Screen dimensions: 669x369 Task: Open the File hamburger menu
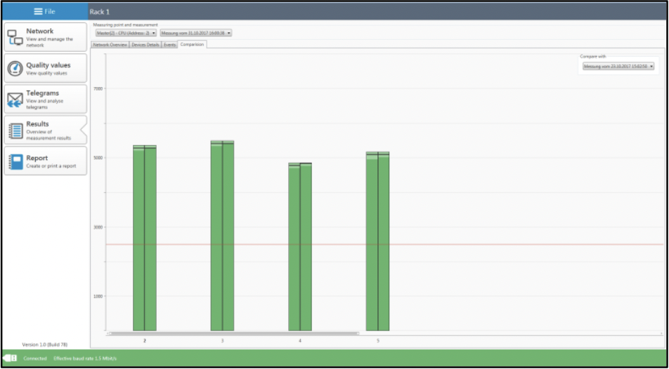[x=45, y=12]
